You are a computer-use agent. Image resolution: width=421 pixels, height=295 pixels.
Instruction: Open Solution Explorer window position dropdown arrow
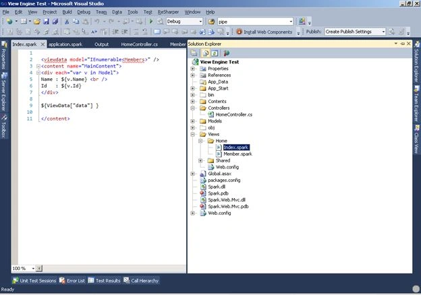coord(396,43)
